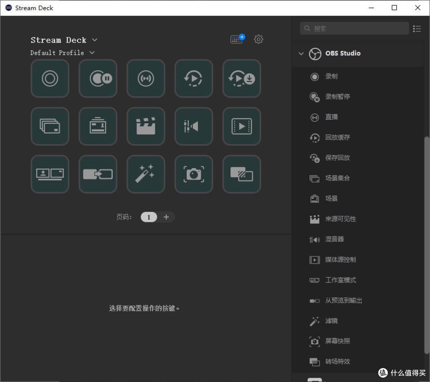Image resolution: width=430 pixels, height=382 pixels.
Task: Choose the 录制 action in the OBS list
Action: click(x=358, y=76)
